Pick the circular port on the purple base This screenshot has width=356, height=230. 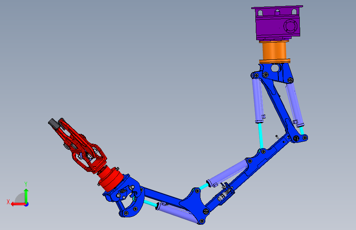pyautogui.click(x=290, y=26)
